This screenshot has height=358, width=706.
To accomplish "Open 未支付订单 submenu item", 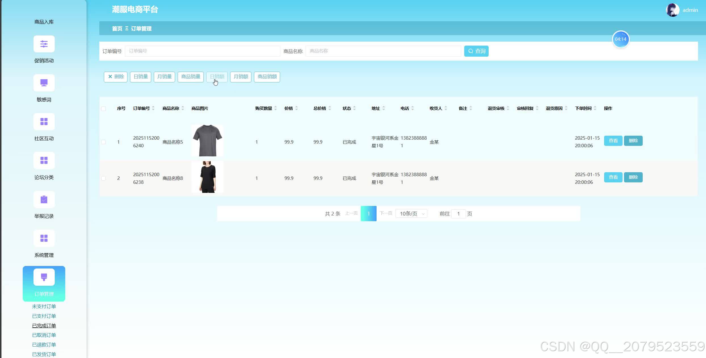I will coord(44,306).
